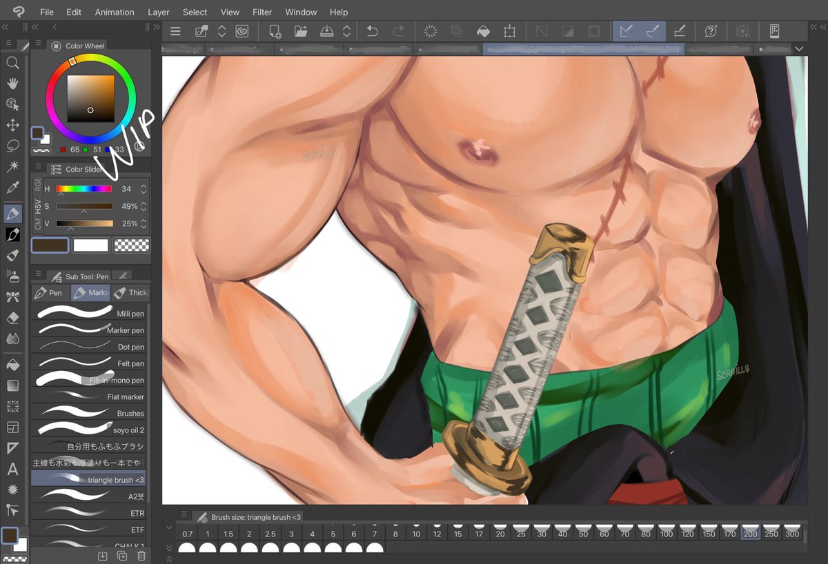Click the Open folder icon
Screen dimensions: 828x564
point(301,31)
